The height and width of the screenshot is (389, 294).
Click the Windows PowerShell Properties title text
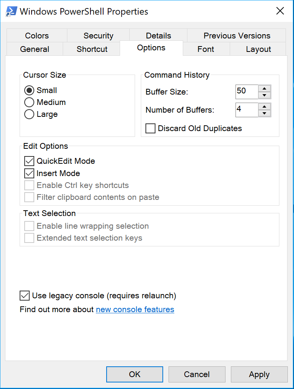click(84, 12)
